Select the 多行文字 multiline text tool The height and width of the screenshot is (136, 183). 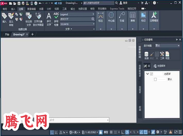pos(49,19)
